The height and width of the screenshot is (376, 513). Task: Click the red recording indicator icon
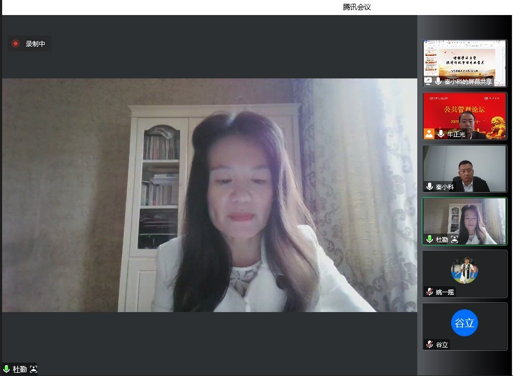(16, 44)
